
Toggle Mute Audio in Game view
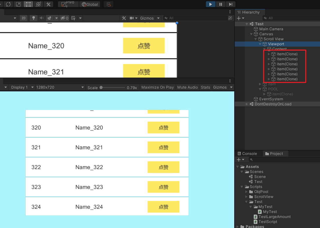point(188,87)
